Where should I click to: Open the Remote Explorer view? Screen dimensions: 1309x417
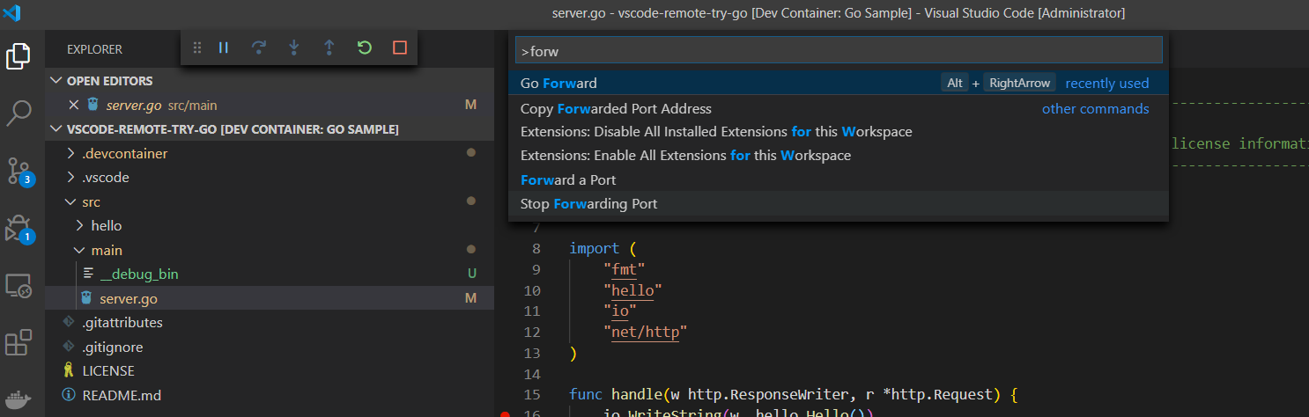[x=19, y=286]
